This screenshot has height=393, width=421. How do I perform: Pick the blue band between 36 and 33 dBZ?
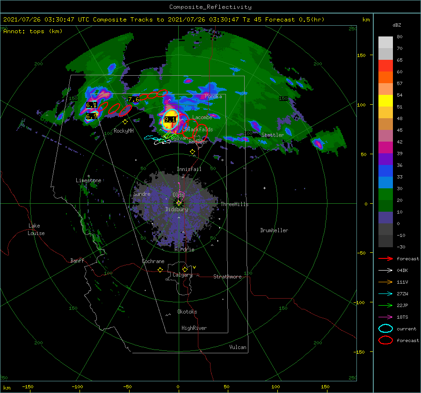[x=385, y=171]
